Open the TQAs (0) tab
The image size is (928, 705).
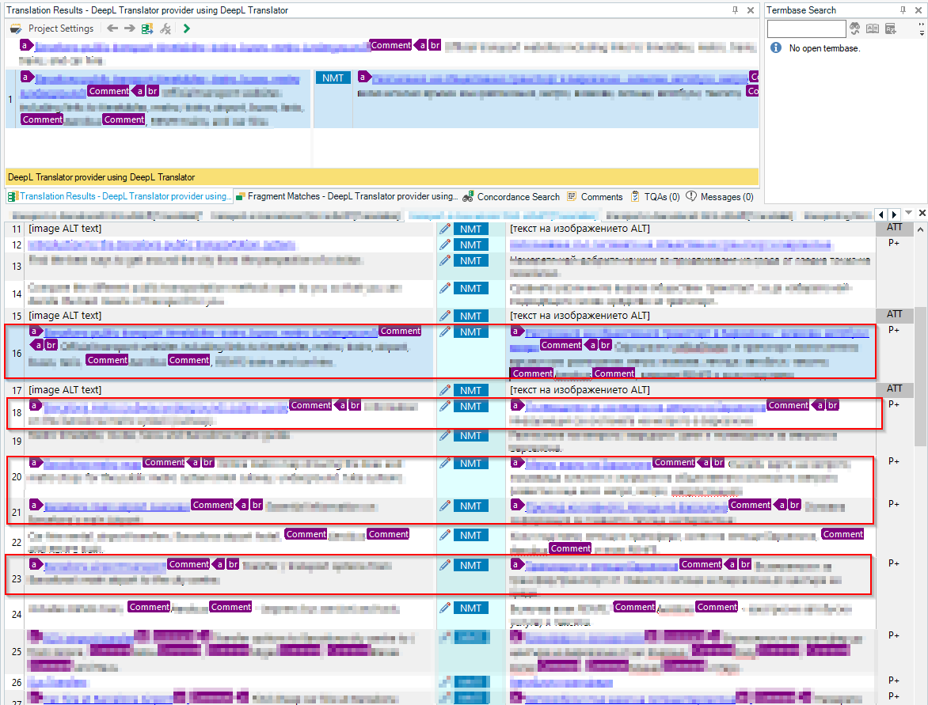[655, 196]
